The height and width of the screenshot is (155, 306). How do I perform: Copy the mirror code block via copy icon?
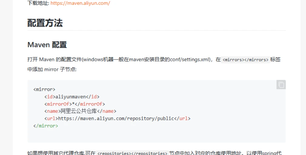point(281,85)
